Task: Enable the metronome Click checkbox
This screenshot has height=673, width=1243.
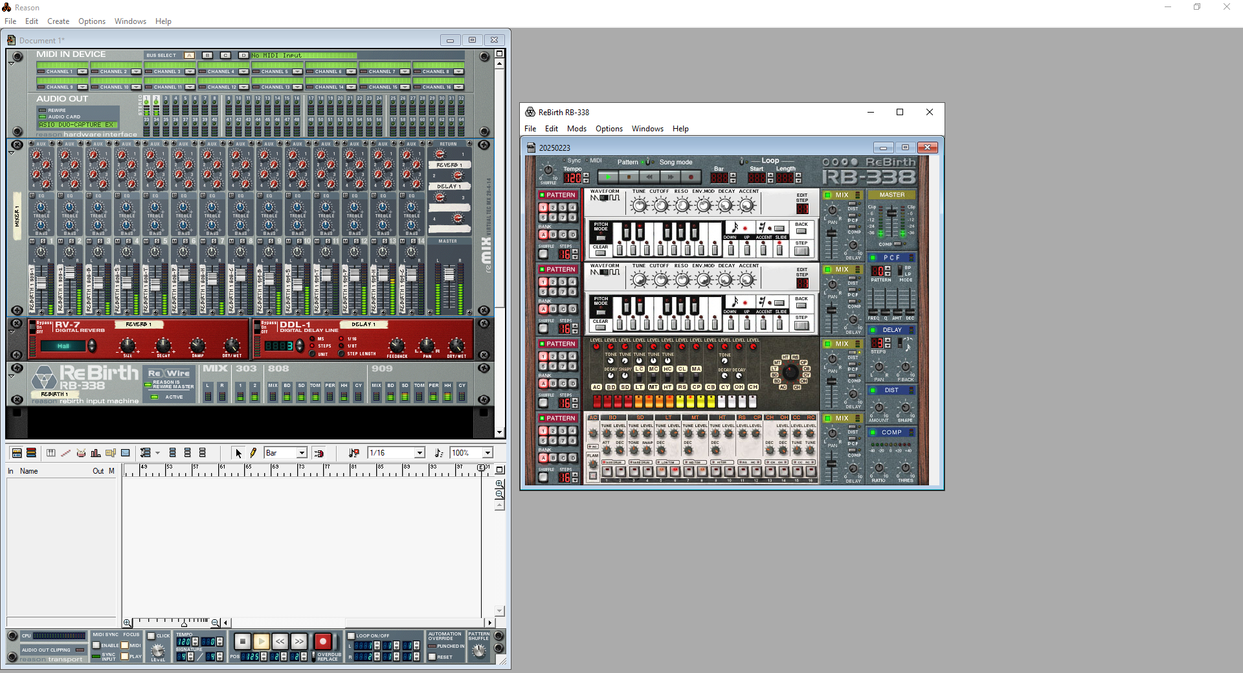Action: [x=151, y=636]
